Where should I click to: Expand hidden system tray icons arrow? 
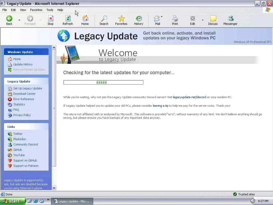pyautogui.click(x=253, y=201)
